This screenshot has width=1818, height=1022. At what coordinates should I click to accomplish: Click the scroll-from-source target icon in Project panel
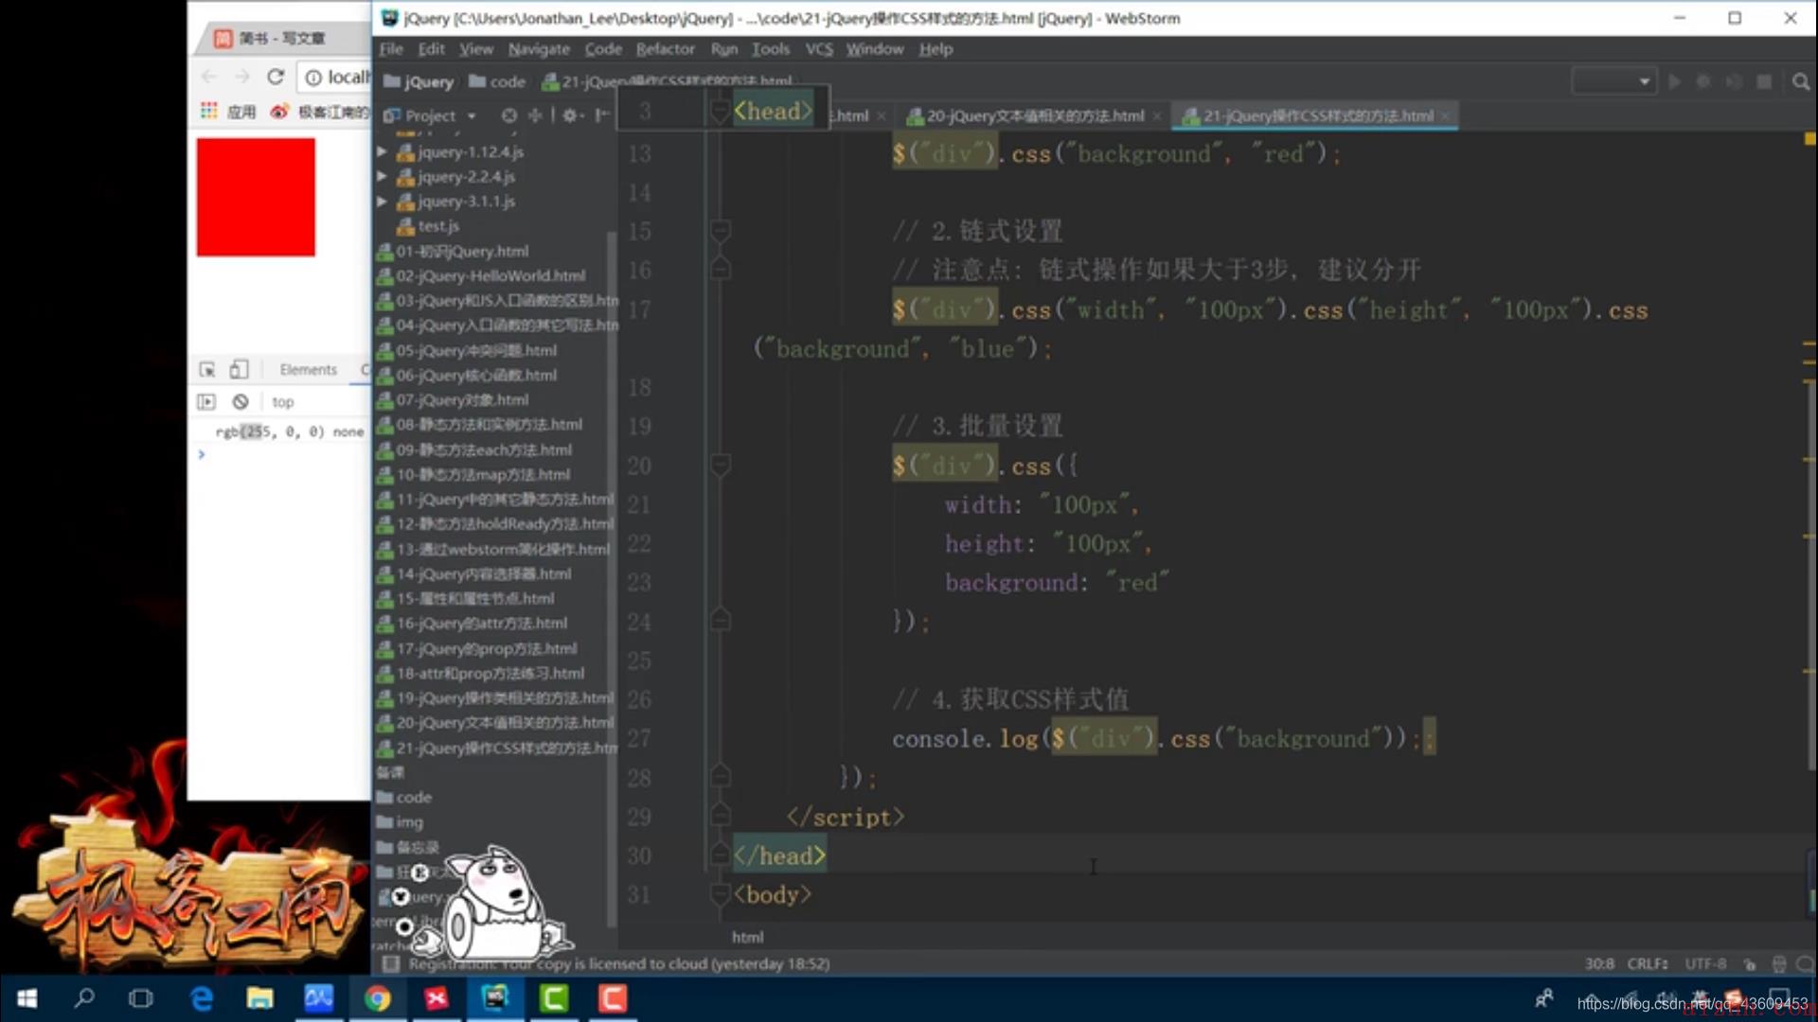tap(508, 115)
